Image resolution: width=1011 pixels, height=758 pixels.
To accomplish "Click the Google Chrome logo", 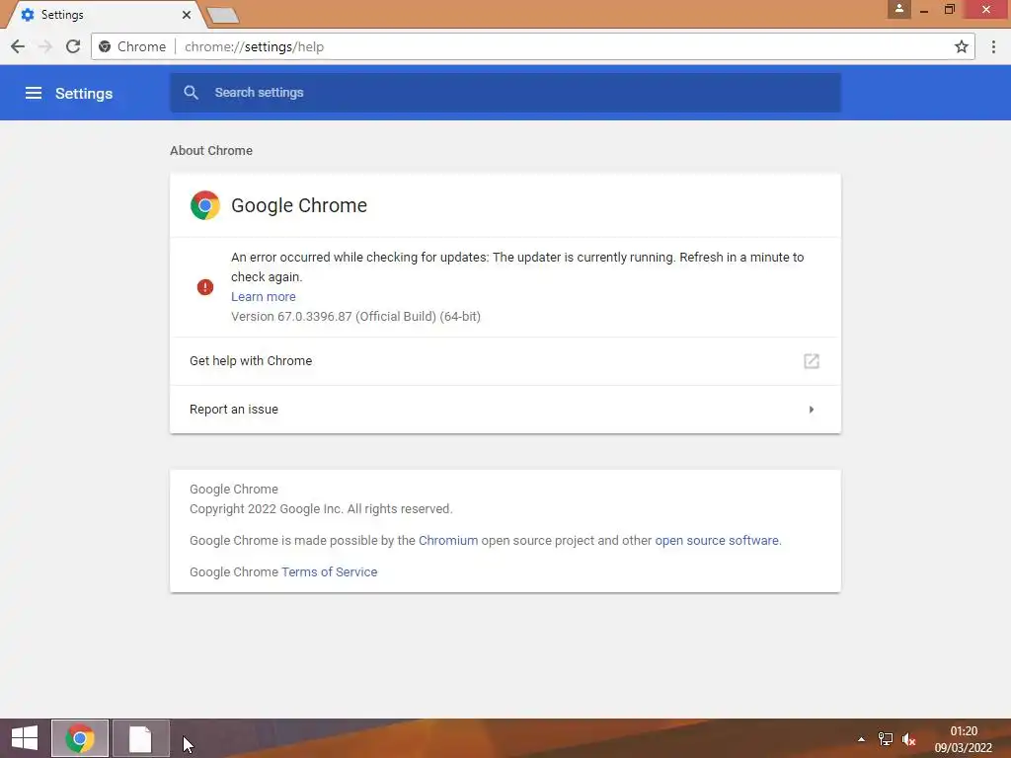I will pyautogui.click(x=205, y=205).
